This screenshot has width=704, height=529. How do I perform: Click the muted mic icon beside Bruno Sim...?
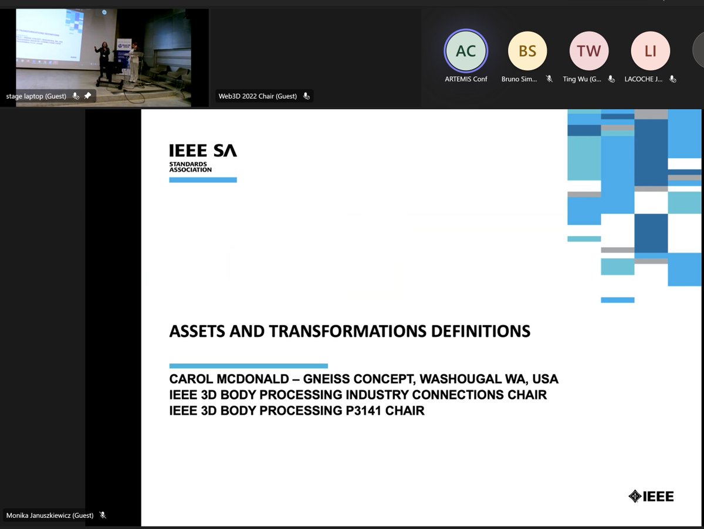pyautogui.click(x=549, y=79)
